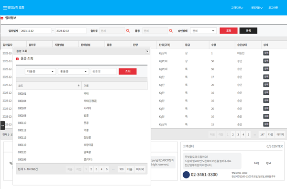Viewport: 287px width, 189px height.
Task: Click the 단위(규격) column header
Action: tap(170, 45)
